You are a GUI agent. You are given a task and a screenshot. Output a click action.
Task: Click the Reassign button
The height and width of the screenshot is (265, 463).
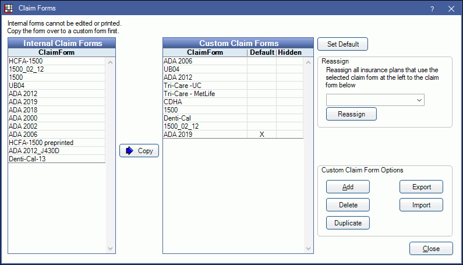pyautogui.click(x=351, y=114)
